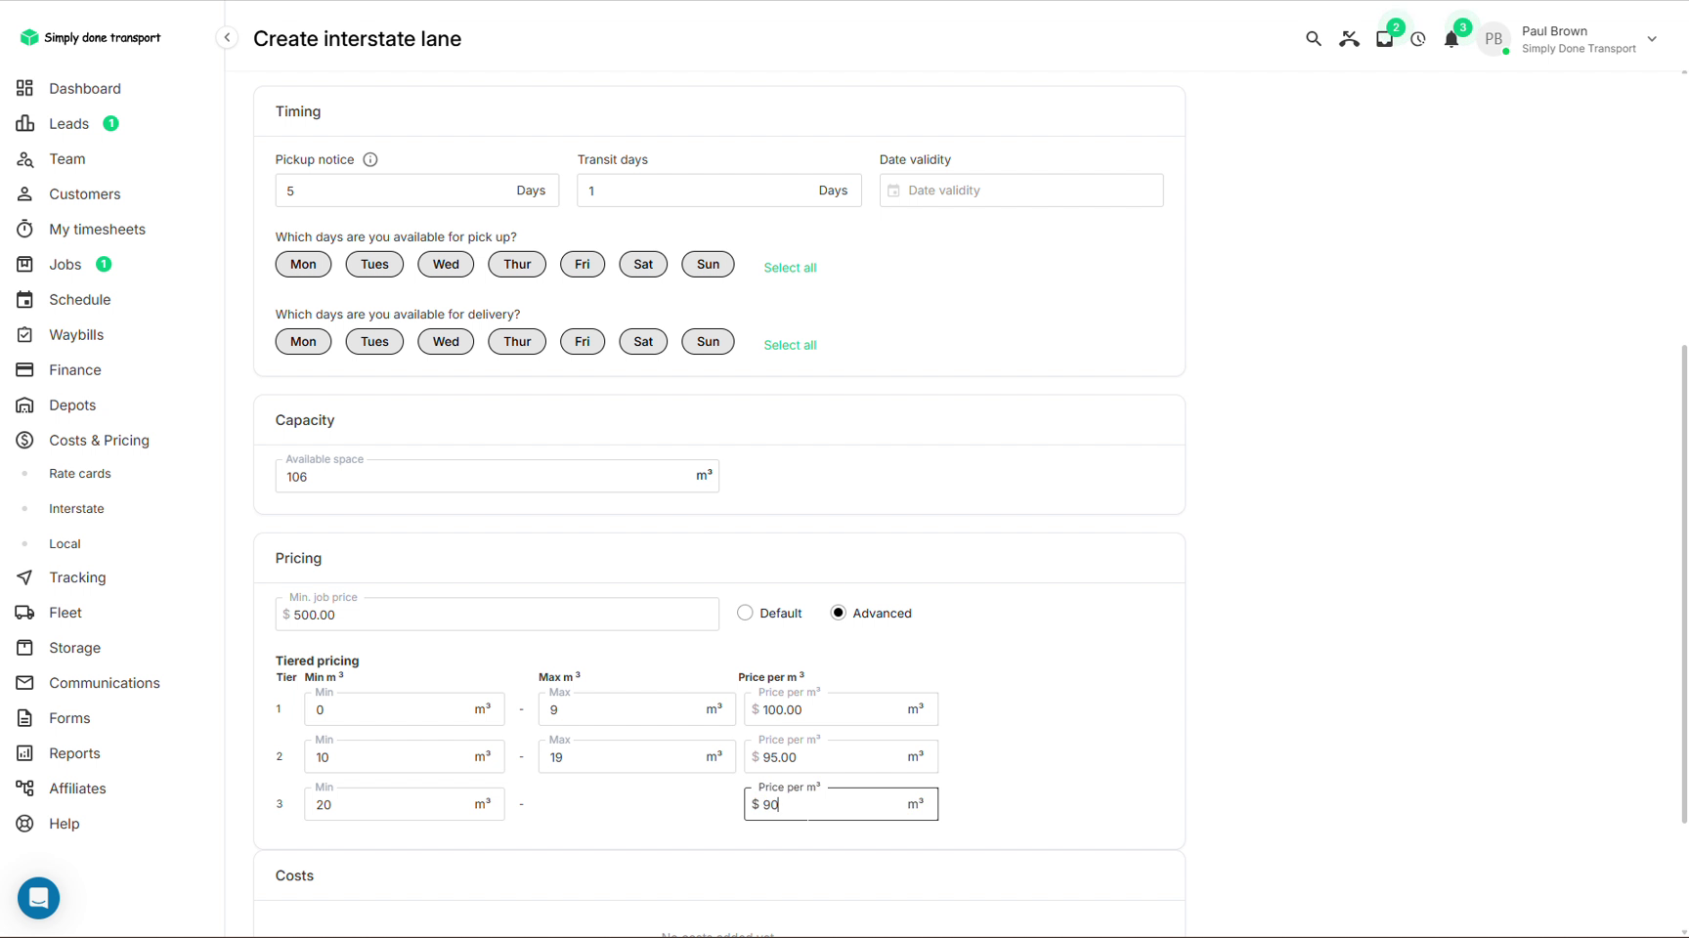1689x938 pixels.
Task: Select the Default pricing radio button
Action: (x=745, y=613)
